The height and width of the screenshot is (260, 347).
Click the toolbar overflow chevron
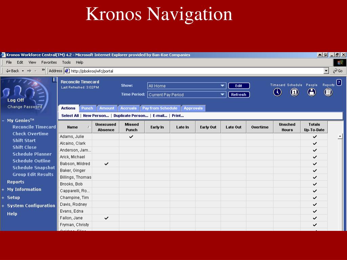[43, 70]
